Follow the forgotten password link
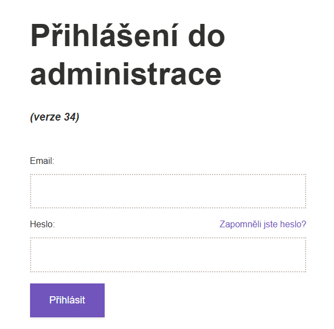Image resolution: width=334 pixels, height=329 pixels. 263,225
